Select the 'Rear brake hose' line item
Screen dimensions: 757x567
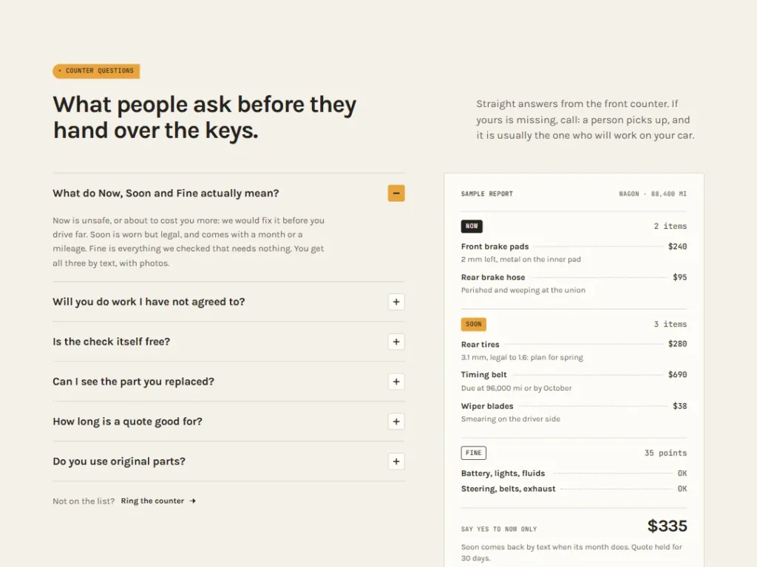point(574,283)
